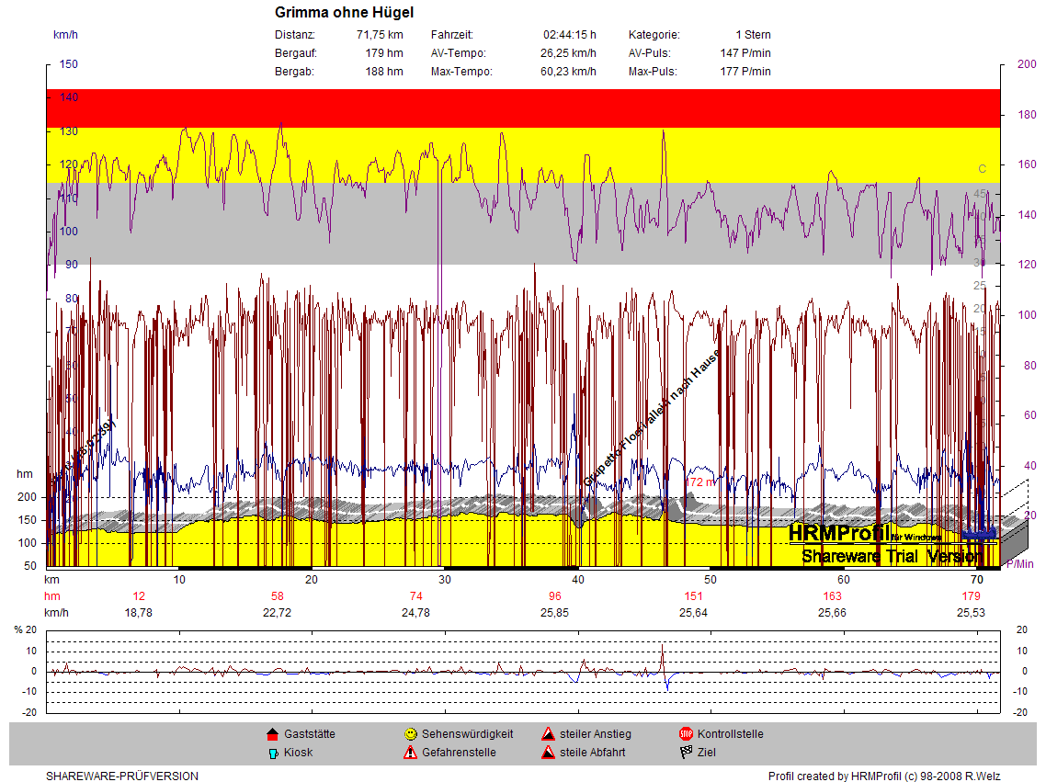Click the Ziel checkered flag icon

(686, 753)
